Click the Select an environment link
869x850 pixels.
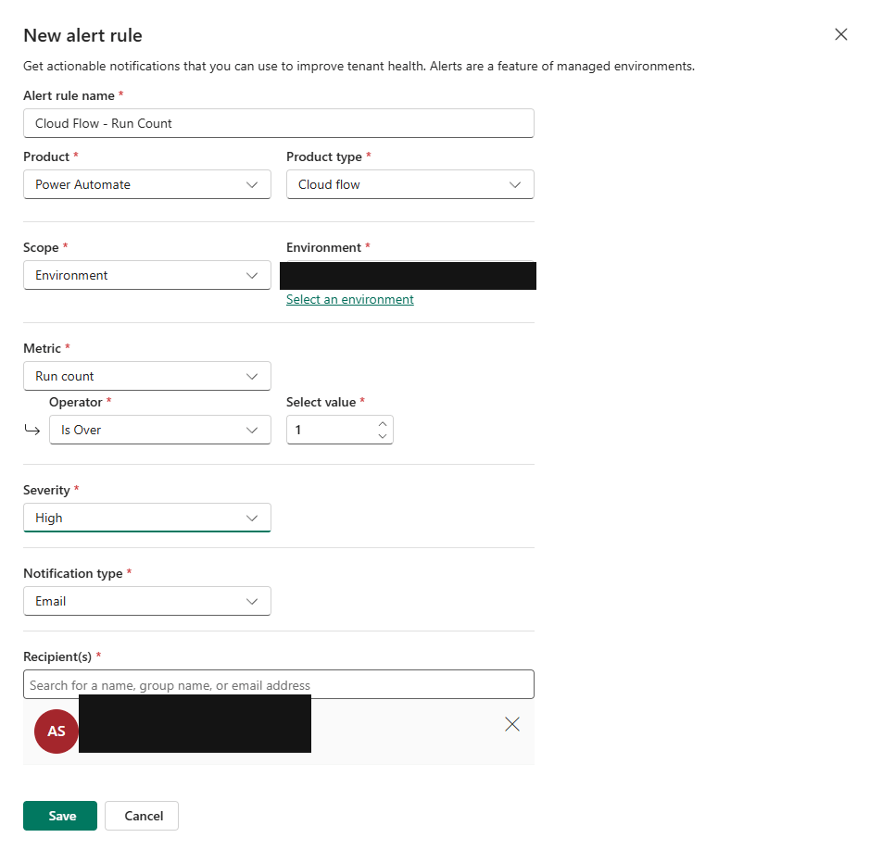click(349, 300)
